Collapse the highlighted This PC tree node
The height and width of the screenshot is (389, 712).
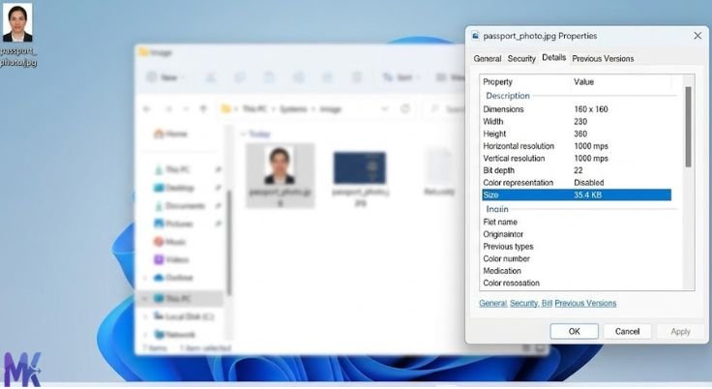tap(145, 299)
